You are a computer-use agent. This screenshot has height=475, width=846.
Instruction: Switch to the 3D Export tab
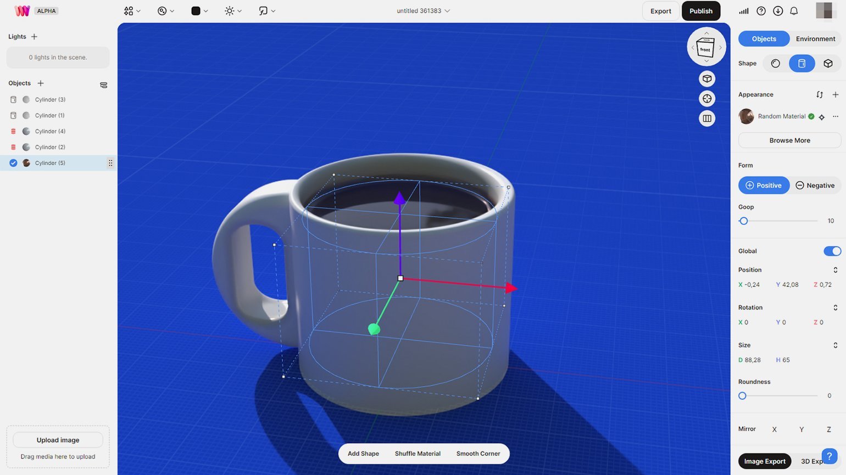coord(810,461)
